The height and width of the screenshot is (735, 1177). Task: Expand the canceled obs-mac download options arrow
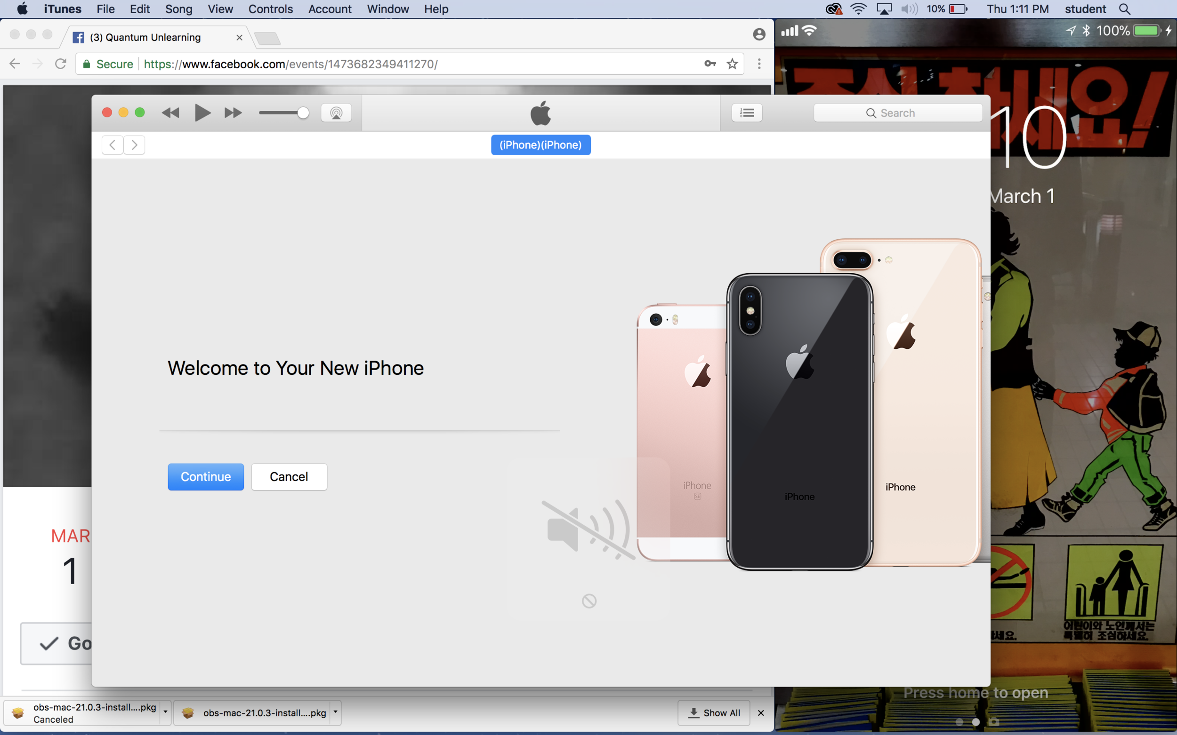click(x=165, y=712)
